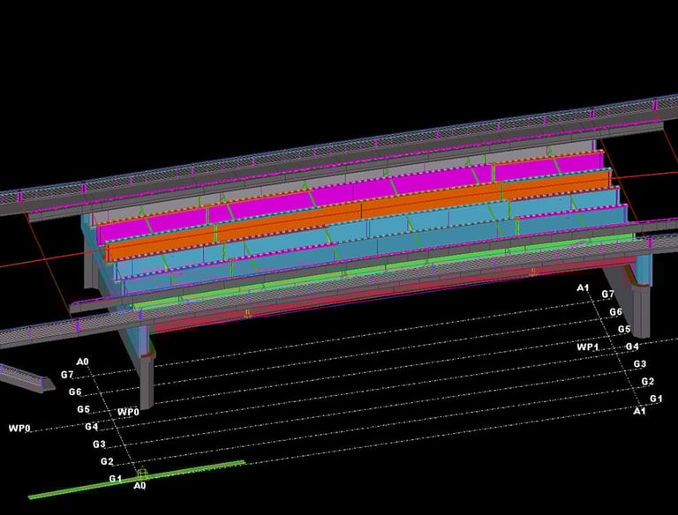Select the G2 label on the A1 grid line
This screenshot has height=515, width=678.
coord(648,381)
